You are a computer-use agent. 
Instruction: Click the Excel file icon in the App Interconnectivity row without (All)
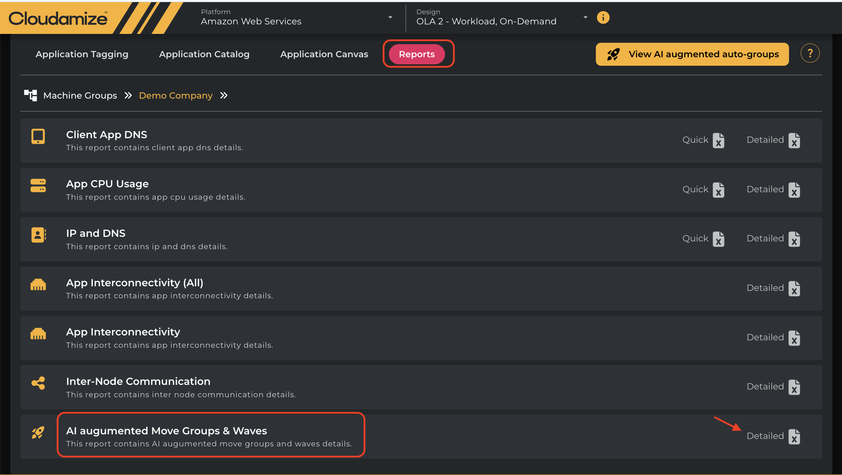click(794, 338)
